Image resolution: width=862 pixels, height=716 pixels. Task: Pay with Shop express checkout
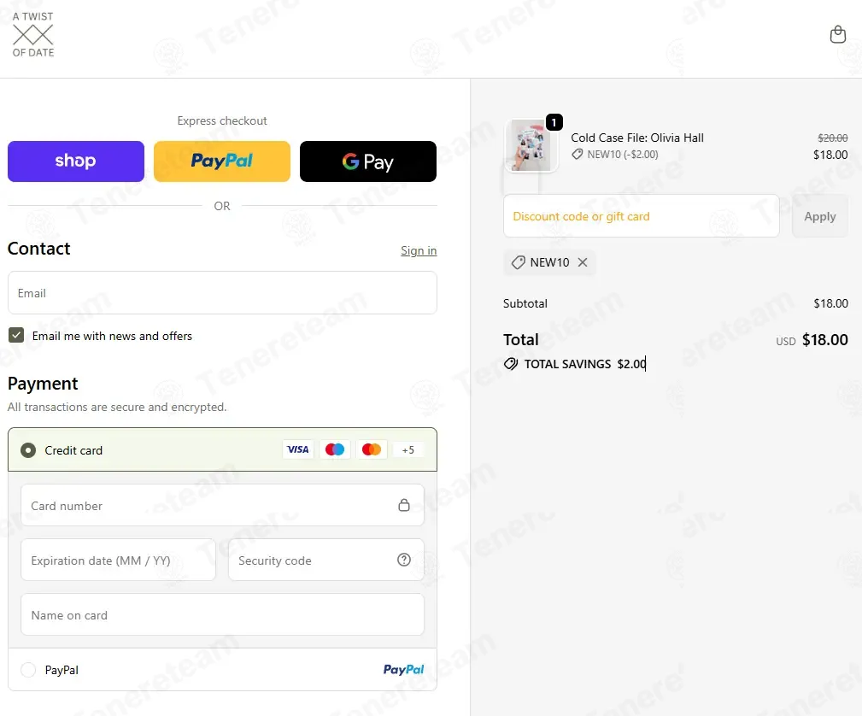tap(76, 161)
